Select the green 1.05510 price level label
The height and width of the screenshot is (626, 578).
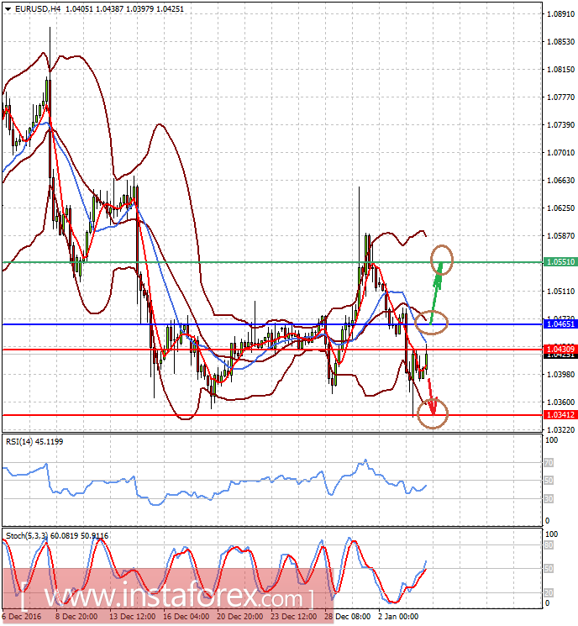click(x=561, y=262)
